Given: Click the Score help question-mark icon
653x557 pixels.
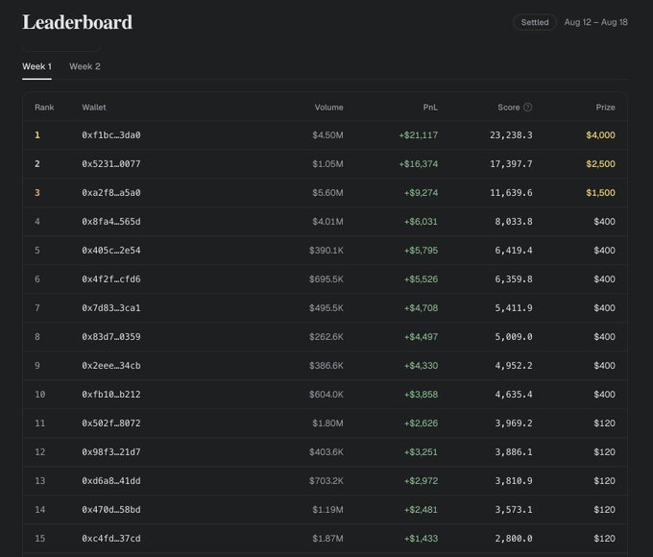Looking at the screenshot, I should [x=527, y=107].
